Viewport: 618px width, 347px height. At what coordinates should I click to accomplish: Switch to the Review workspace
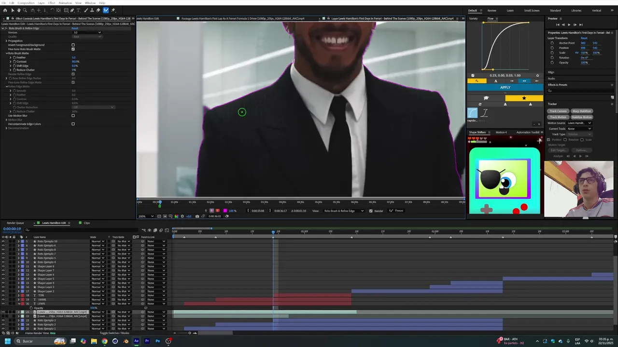492,11
